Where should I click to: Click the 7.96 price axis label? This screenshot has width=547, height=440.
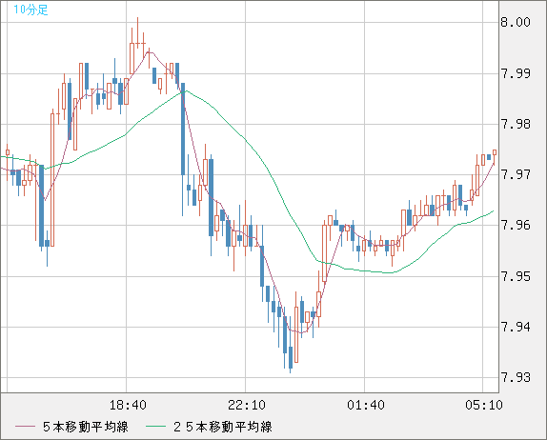point(516,225)
